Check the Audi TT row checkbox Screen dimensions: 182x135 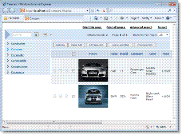click(x=74, y=71)
